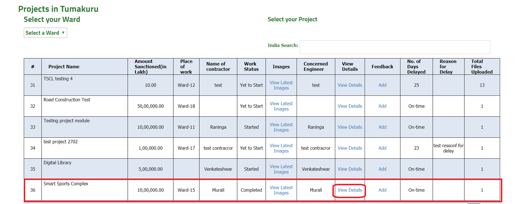Add feedback for Testing project module
The image size is (516, 204).
[x=382, y=127]
